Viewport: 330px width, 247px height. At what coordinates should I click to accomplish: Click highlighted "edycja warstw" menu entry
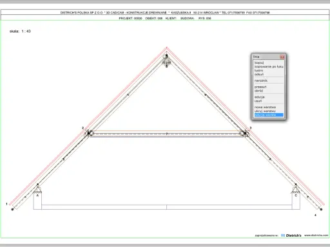[269, 115]
